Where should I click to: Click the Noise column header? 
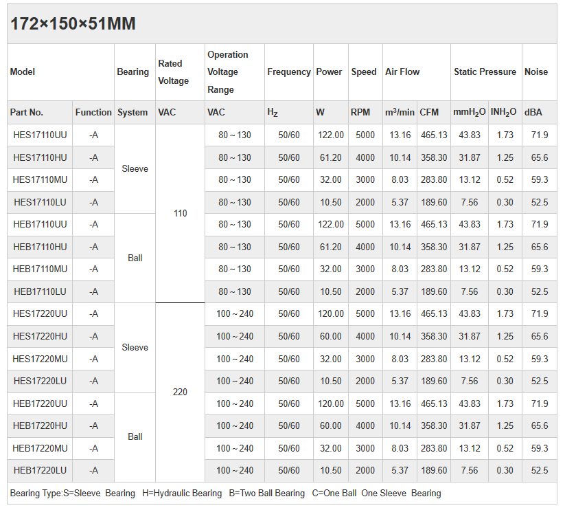(x=536, y=72)
